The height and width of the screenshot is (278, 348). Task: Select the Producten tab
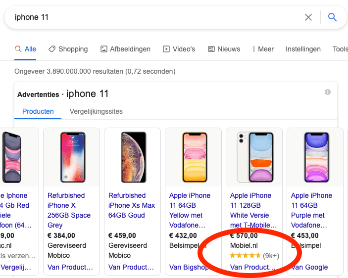(x=38, y=111)
